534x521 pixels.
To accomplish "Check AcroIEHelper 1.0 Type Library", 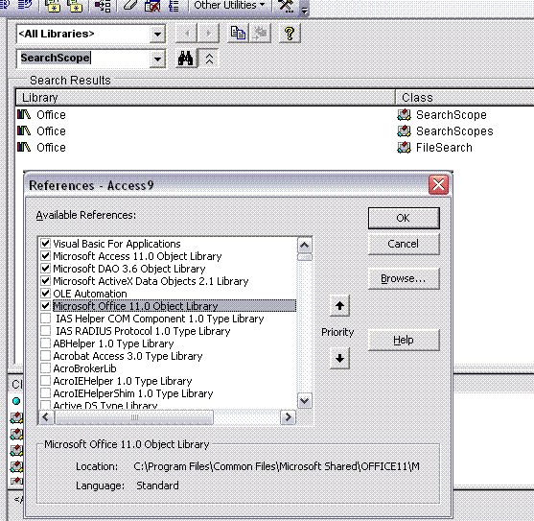I will pos(45,381).
